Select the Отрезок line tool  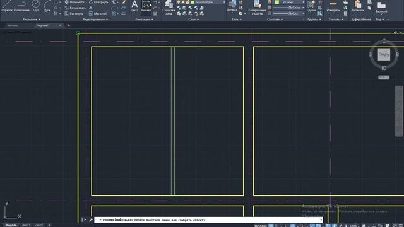pos(7,6)
